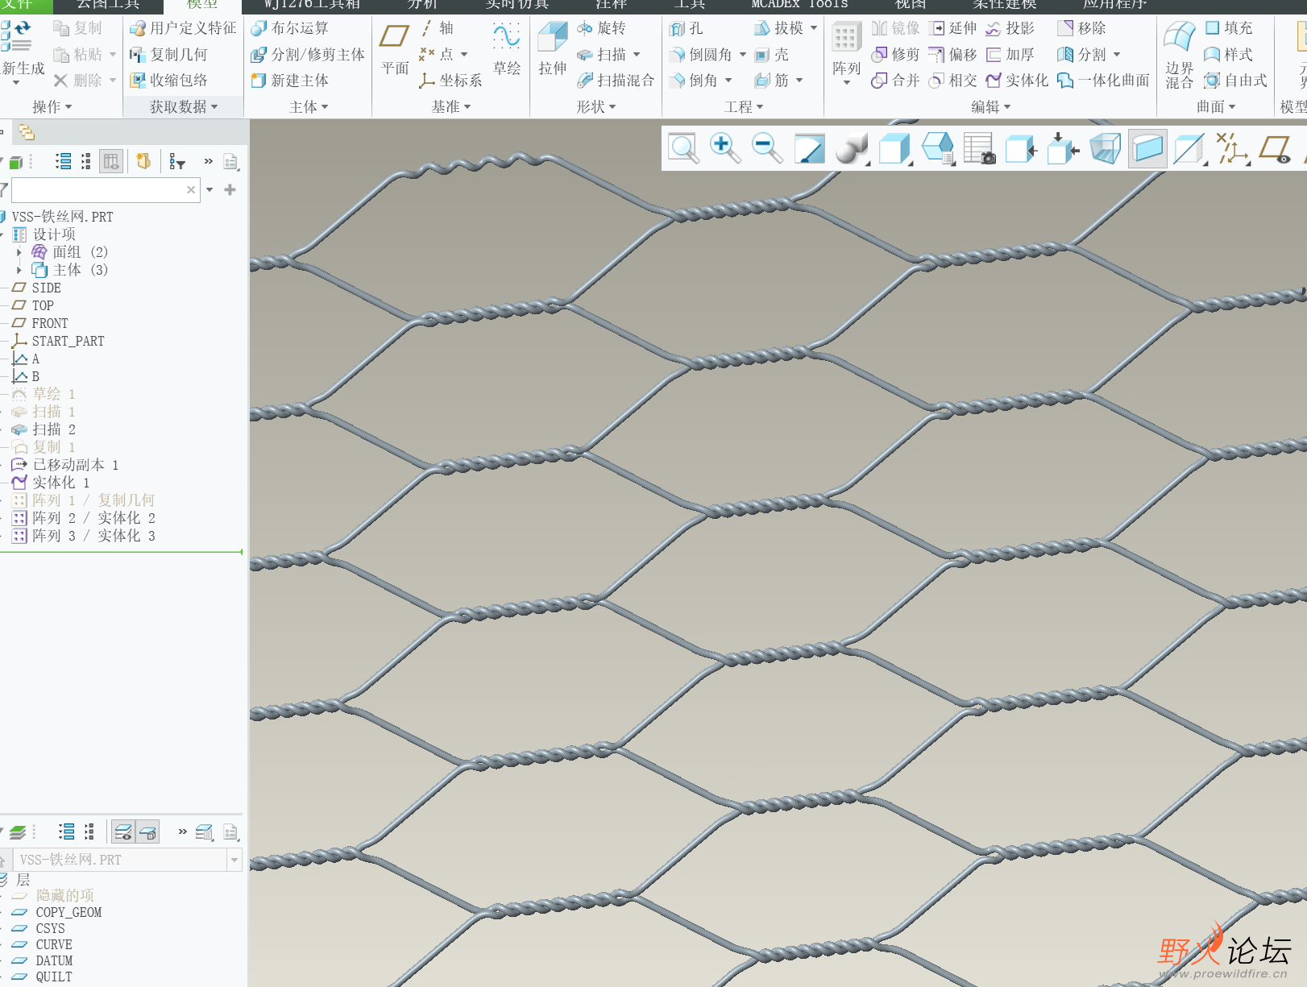Expand the Editing (编辑) group menu
The height and width of the screenshot is (987, 1307).
tap(991, 106)
